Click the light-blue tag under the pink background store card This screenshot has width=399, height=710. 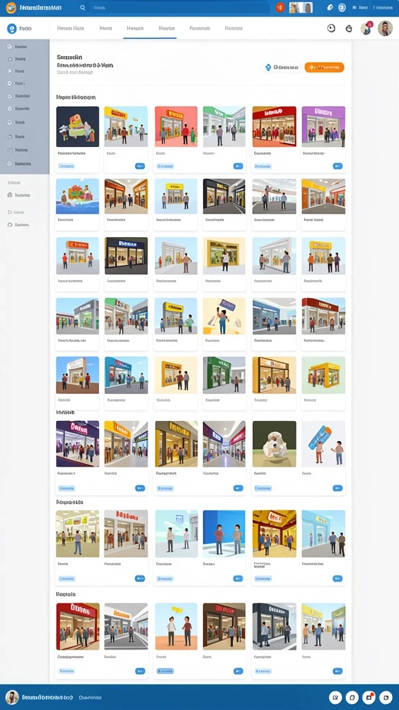(x=165, y=166)
